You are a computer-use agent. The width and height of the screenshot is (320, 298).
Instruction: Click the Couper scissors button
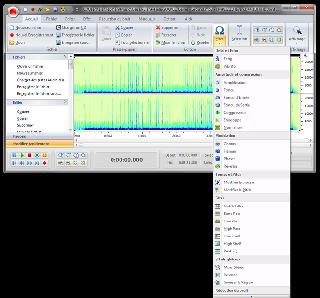(124, 28)
